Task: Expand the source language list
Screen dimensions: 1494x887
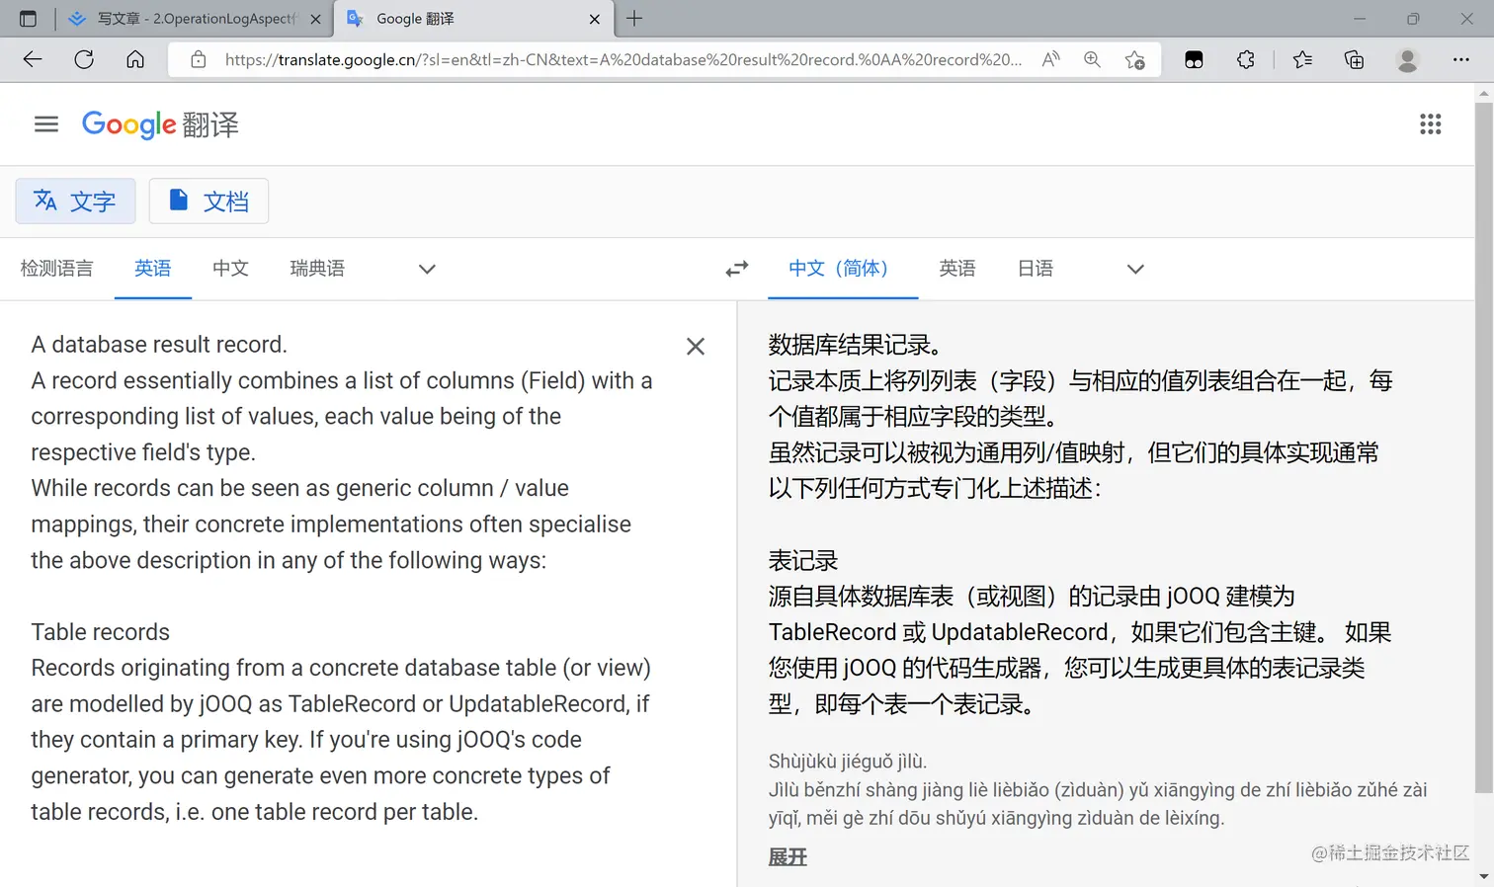Action: point(427,269)
